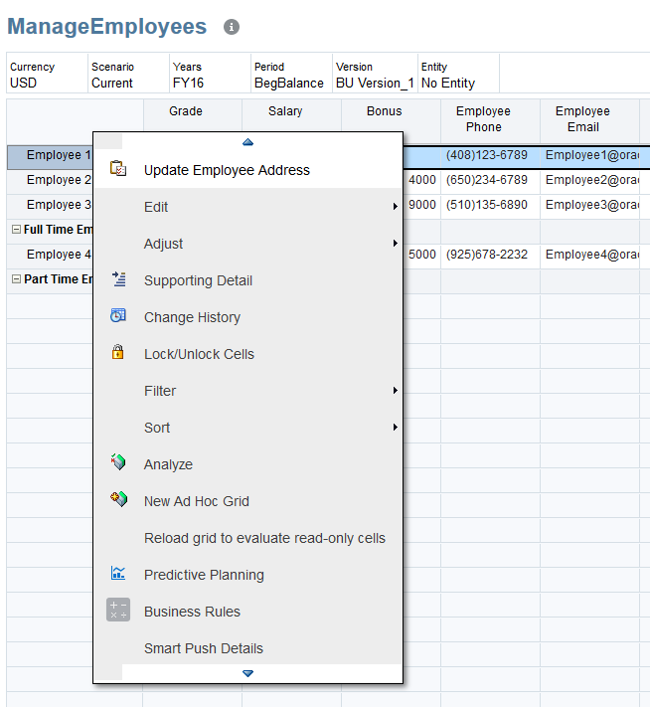650x707 pixels.
Task: Select Reload grid to evaluate read-only cells
Action: coord(247,538)
